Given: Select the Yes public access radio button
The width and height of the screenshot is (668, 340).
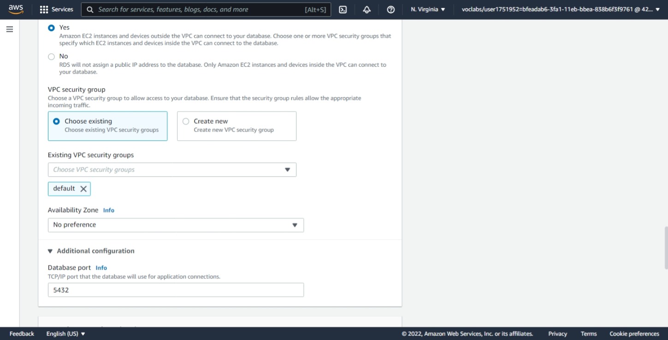Looking at the screenshot, I should click(x=51, y=27).
